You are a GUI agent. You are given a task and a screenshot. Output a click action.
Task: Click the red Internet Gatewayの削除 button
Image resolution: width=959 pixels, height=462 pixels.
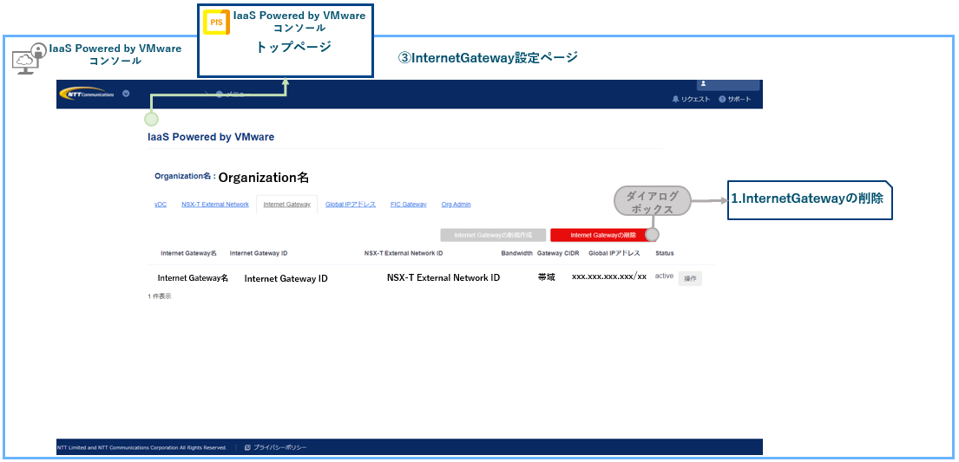(603, 235)
